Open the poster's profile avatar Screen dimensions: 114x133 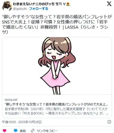coord(7,6)
